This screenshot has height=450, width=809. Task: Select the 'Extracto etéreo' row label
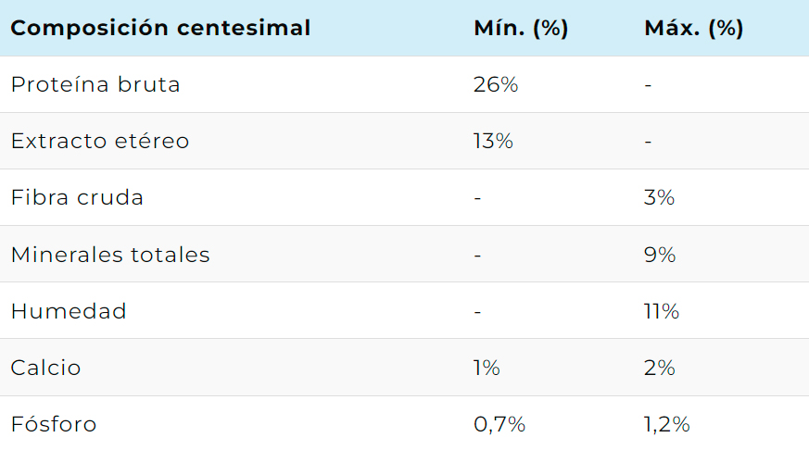pos(100,141)
